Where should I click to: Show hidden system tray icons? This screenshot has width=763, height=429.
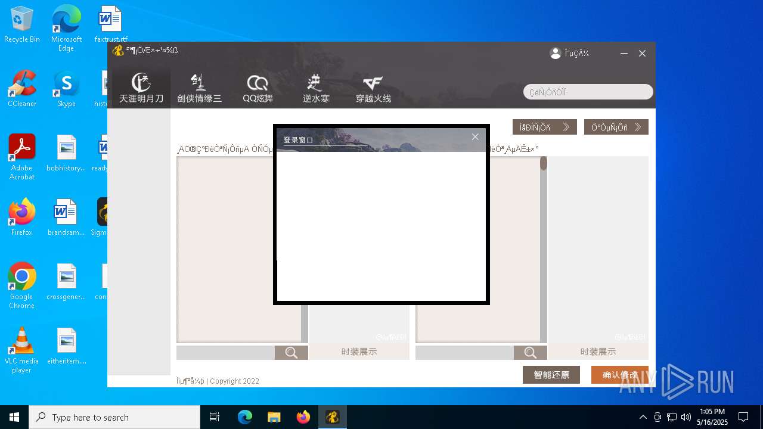643,417
